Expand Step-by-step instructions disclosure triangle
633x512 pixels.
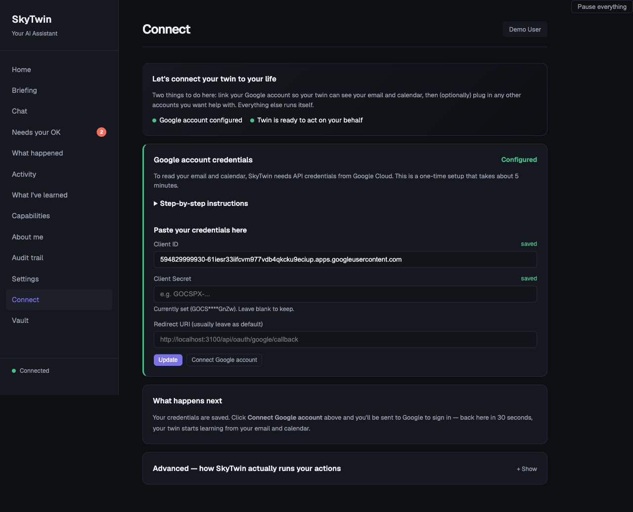(201, 203)
